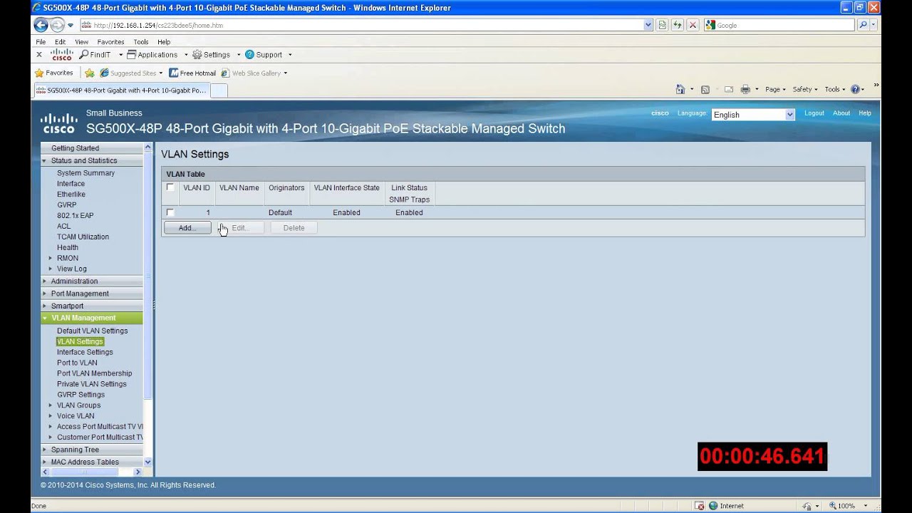Click the sidebar vertical scrollbar down arrow
Screen dimensions: 912x513
click(148, 462)
